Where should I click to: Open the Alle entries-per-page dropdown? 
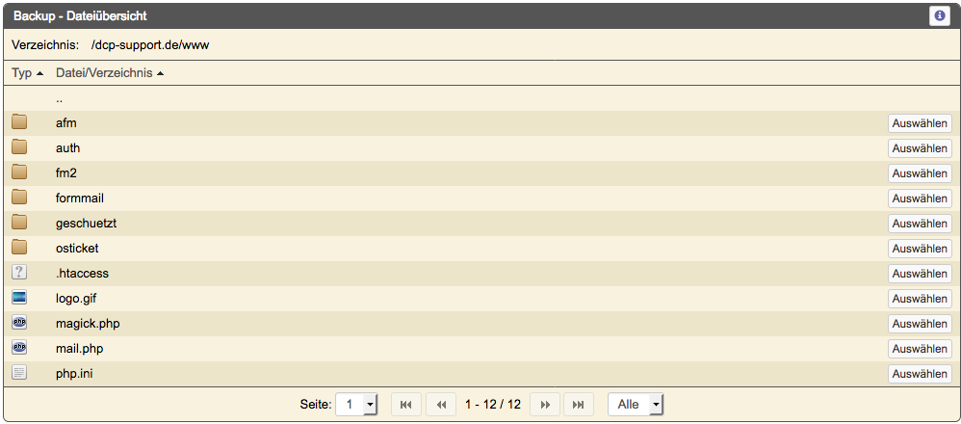pos(636,405)
